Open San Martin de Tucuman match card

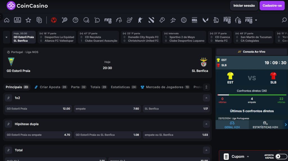pos(253,37)
